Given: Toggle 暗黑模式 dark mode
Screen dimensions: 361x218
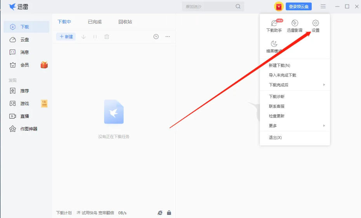Looking at the screenshot, I should (x=274, y=47).
